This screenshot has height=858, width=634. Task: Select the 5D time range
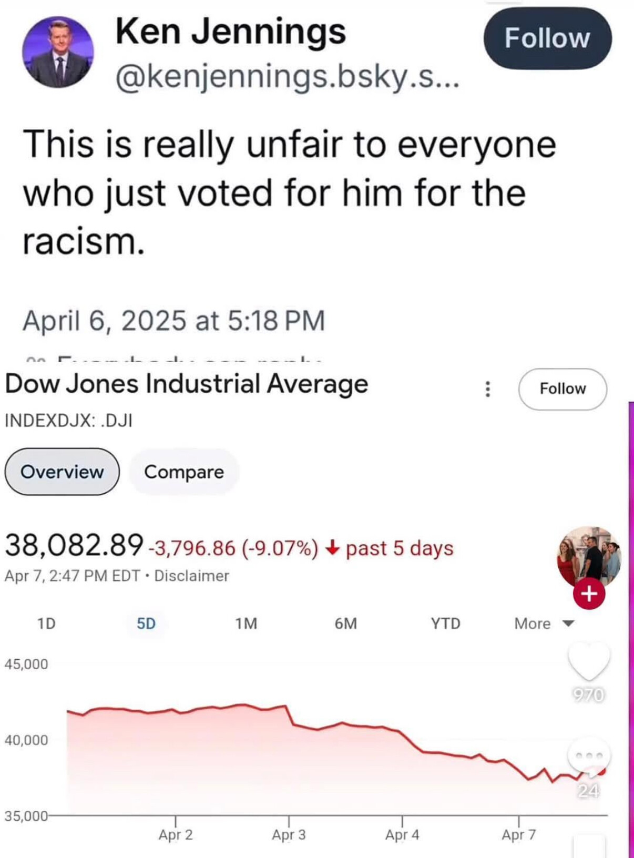click(x=146, y=624)
